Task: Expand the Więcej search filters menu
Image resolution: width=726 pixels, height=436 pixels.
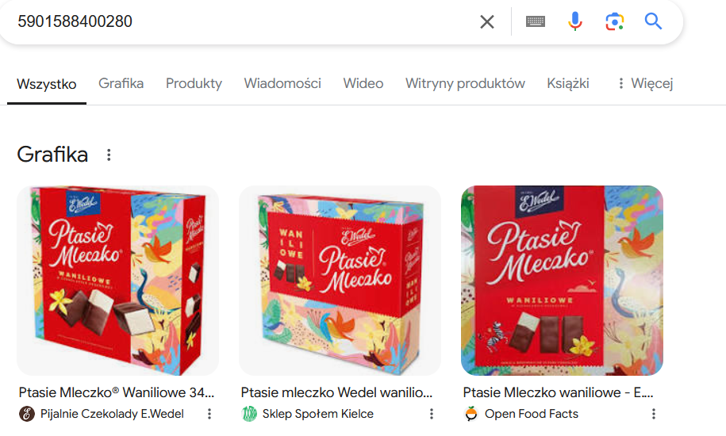Action: 644,83
